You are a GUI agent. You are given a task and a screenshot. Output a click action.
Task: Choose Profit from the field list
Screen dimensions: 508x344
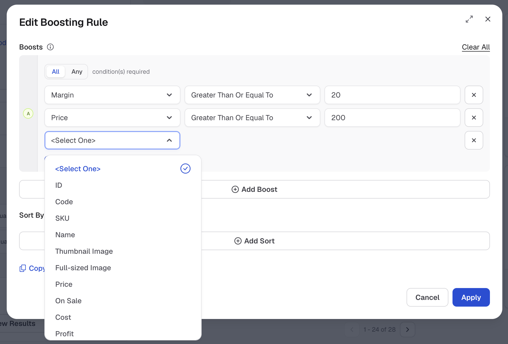pyautogui.click(x=123, y=333)
